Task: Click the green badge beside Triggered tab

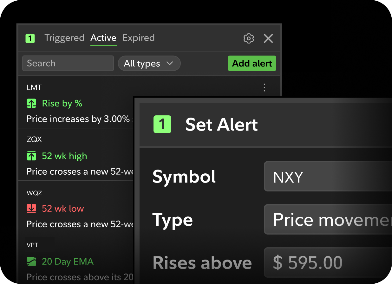Action: (30, 38)
